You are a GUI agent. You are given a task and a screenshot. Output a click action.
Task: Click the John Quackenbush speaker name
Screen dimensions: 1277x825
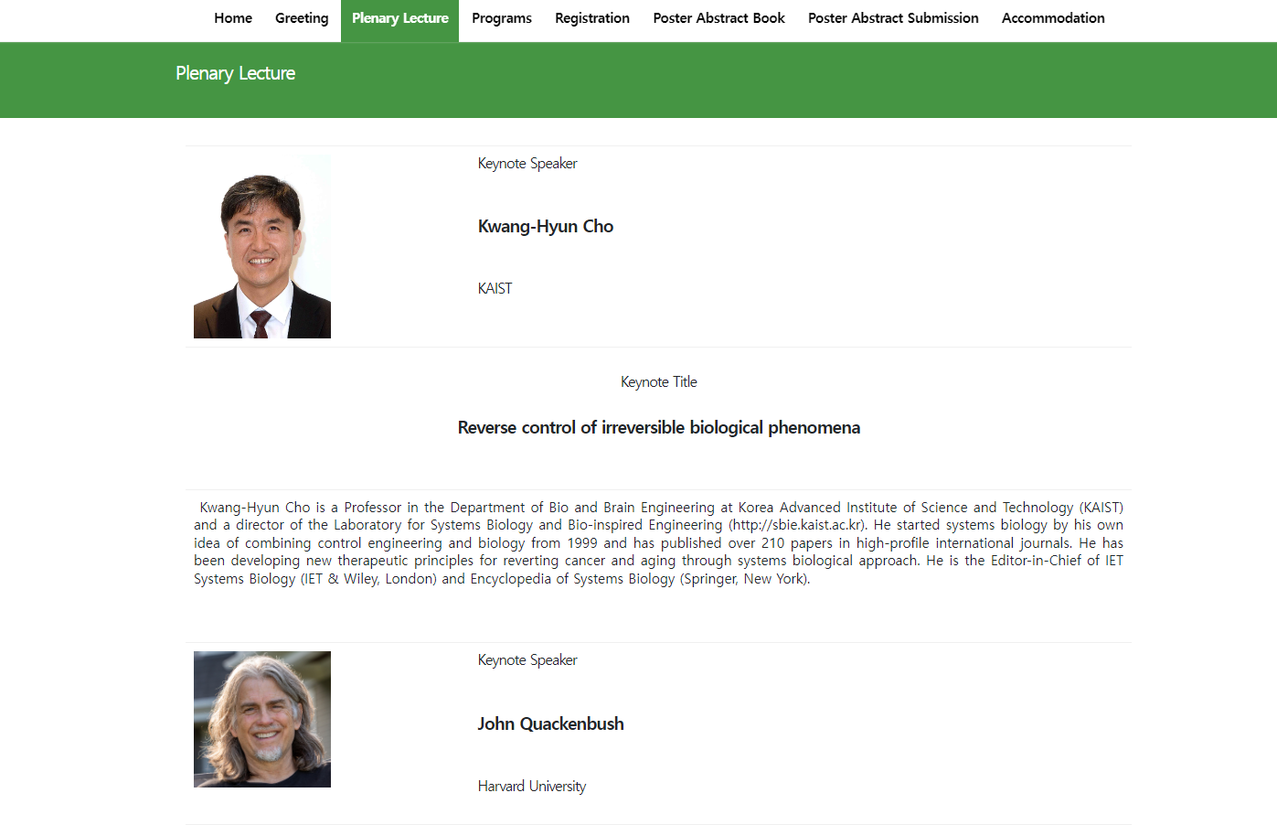[x=550, y=723]
